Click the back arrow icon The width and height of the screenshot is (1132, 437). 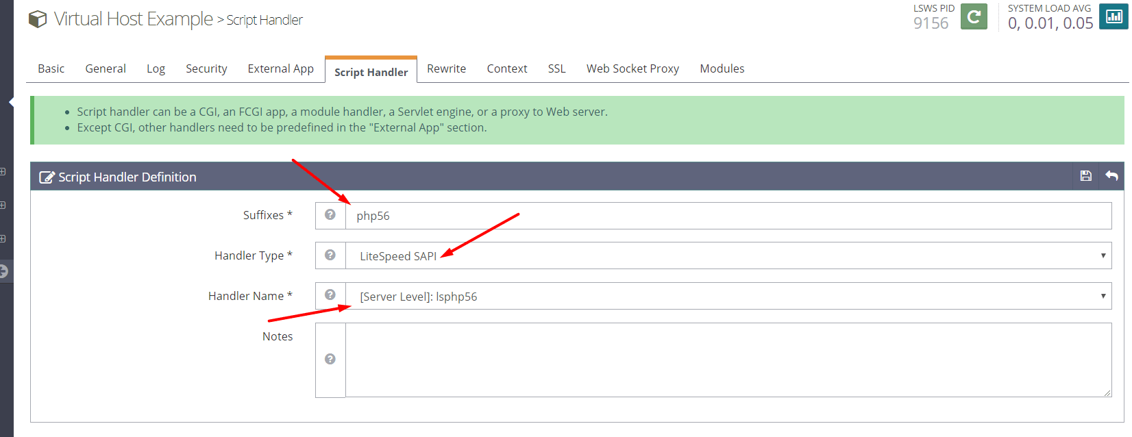(1111, 176)
